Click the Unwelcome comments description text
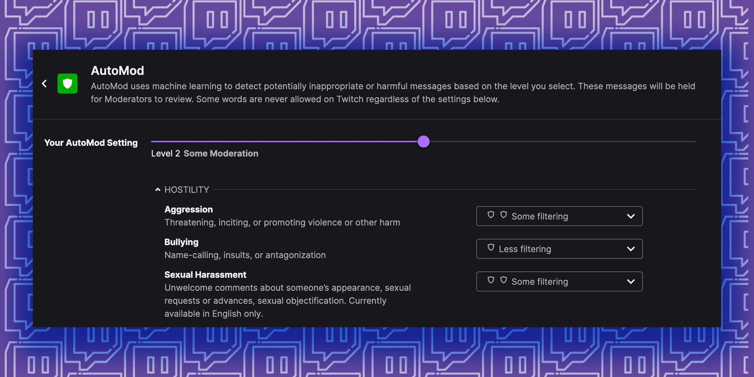Screen dimensions: 754x377 click(288, 301)
